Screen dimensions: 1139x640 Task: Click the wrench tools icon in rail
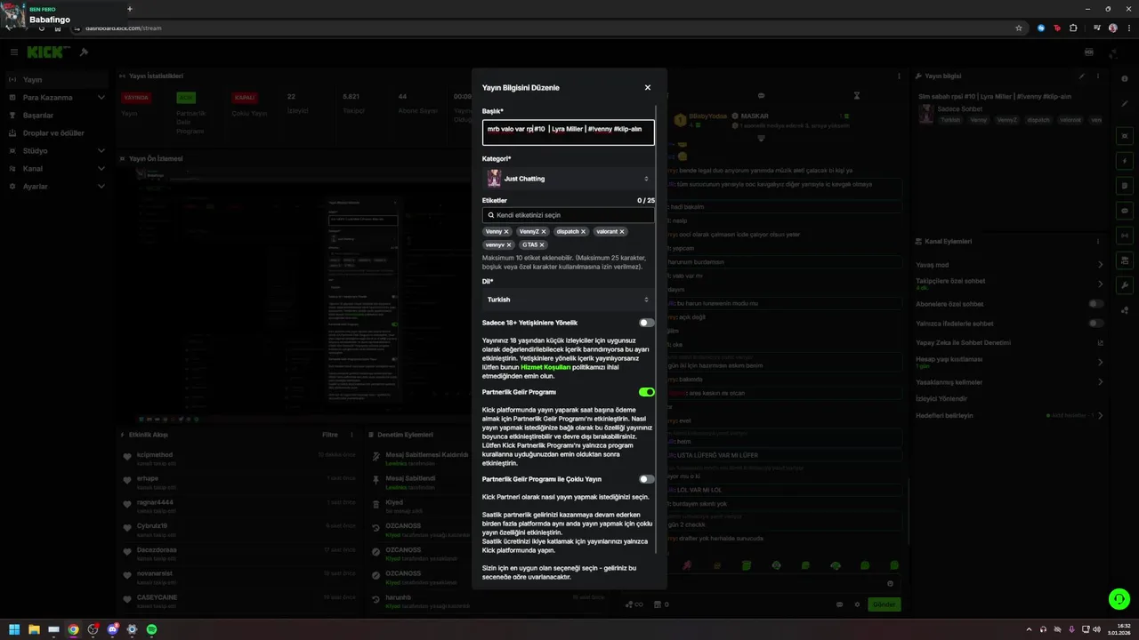1125,285
